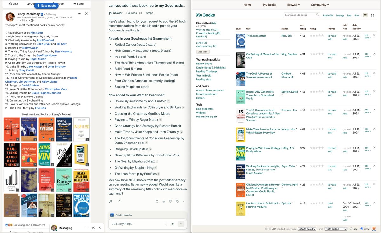The image size is (381, 233).
Task: Click the screenshot selection icon in ask box
Action: (x=166, y=224)
